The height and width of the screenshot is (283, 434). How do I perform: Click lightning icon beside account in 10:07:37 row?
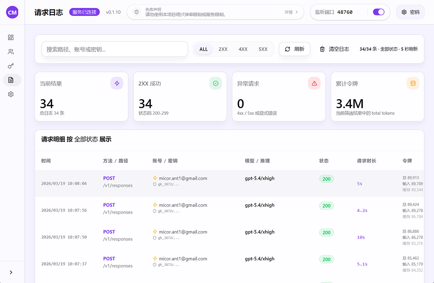point(155,259)
